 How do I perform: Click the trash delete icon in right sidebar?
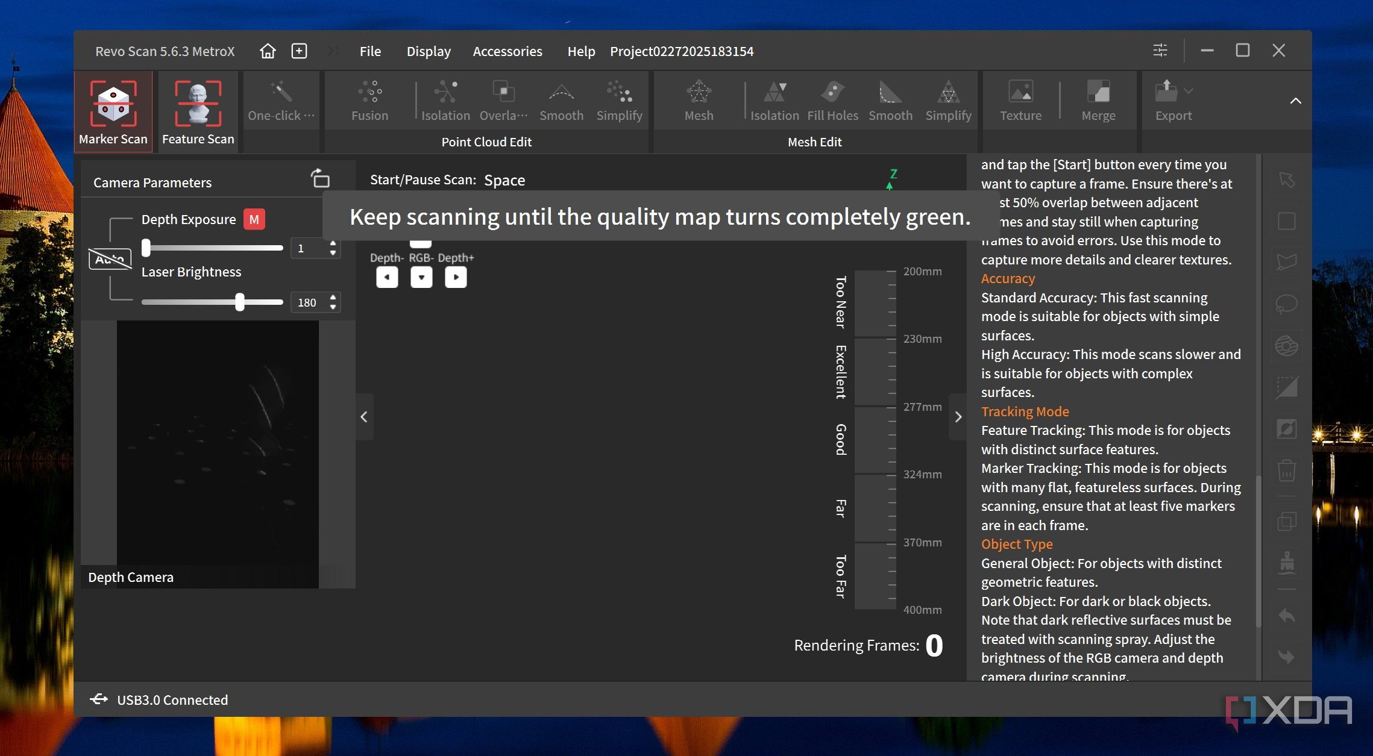pyautogui.click(x=1286, y=470)
